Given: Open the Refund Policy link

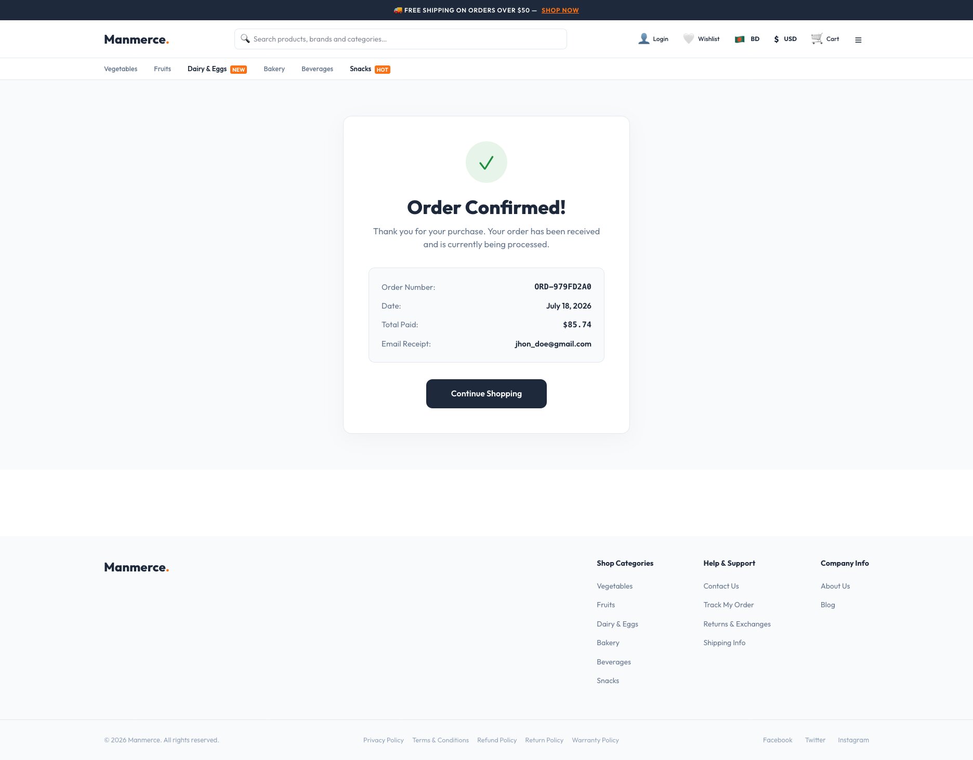Looking at the screenshot, I should [x=497, y=740].
